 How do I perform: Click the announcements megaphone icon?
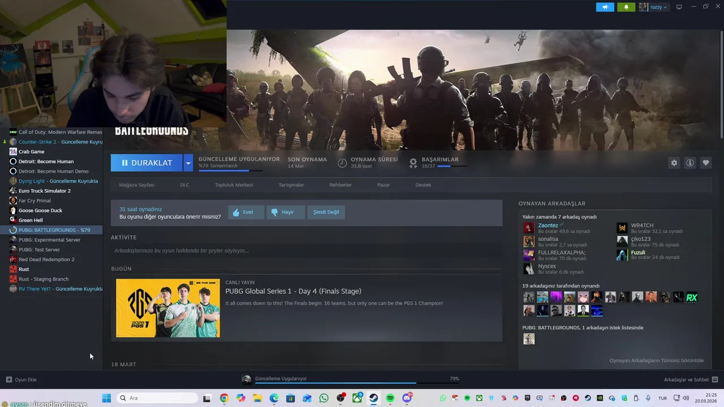pos(605,7)
